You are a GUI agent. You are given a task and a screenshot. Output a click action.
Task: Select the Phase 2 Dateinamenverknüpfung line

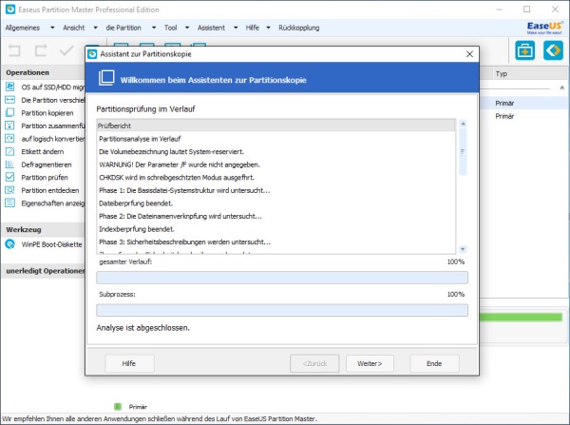(180, 216)
